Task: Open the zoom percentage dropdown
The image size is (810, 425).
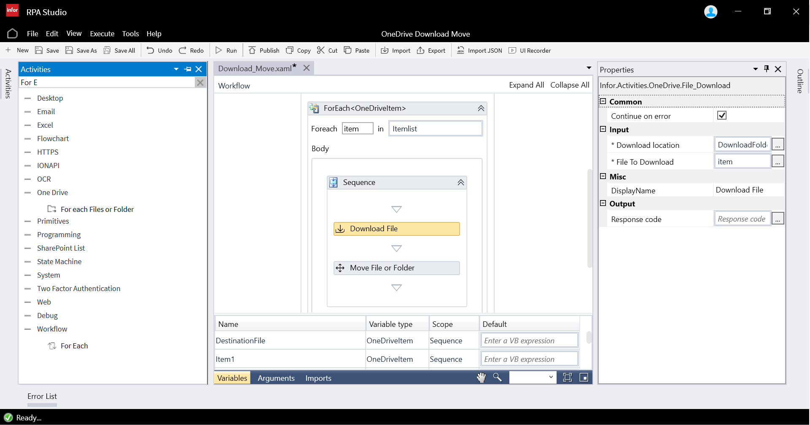Action: coord(551,377)
